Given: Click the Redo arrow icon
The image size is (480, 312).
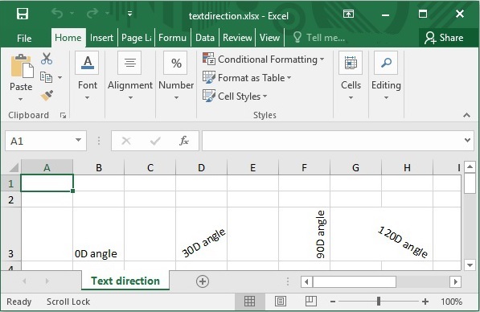Looking at the screenshot, I should [92, 13].
